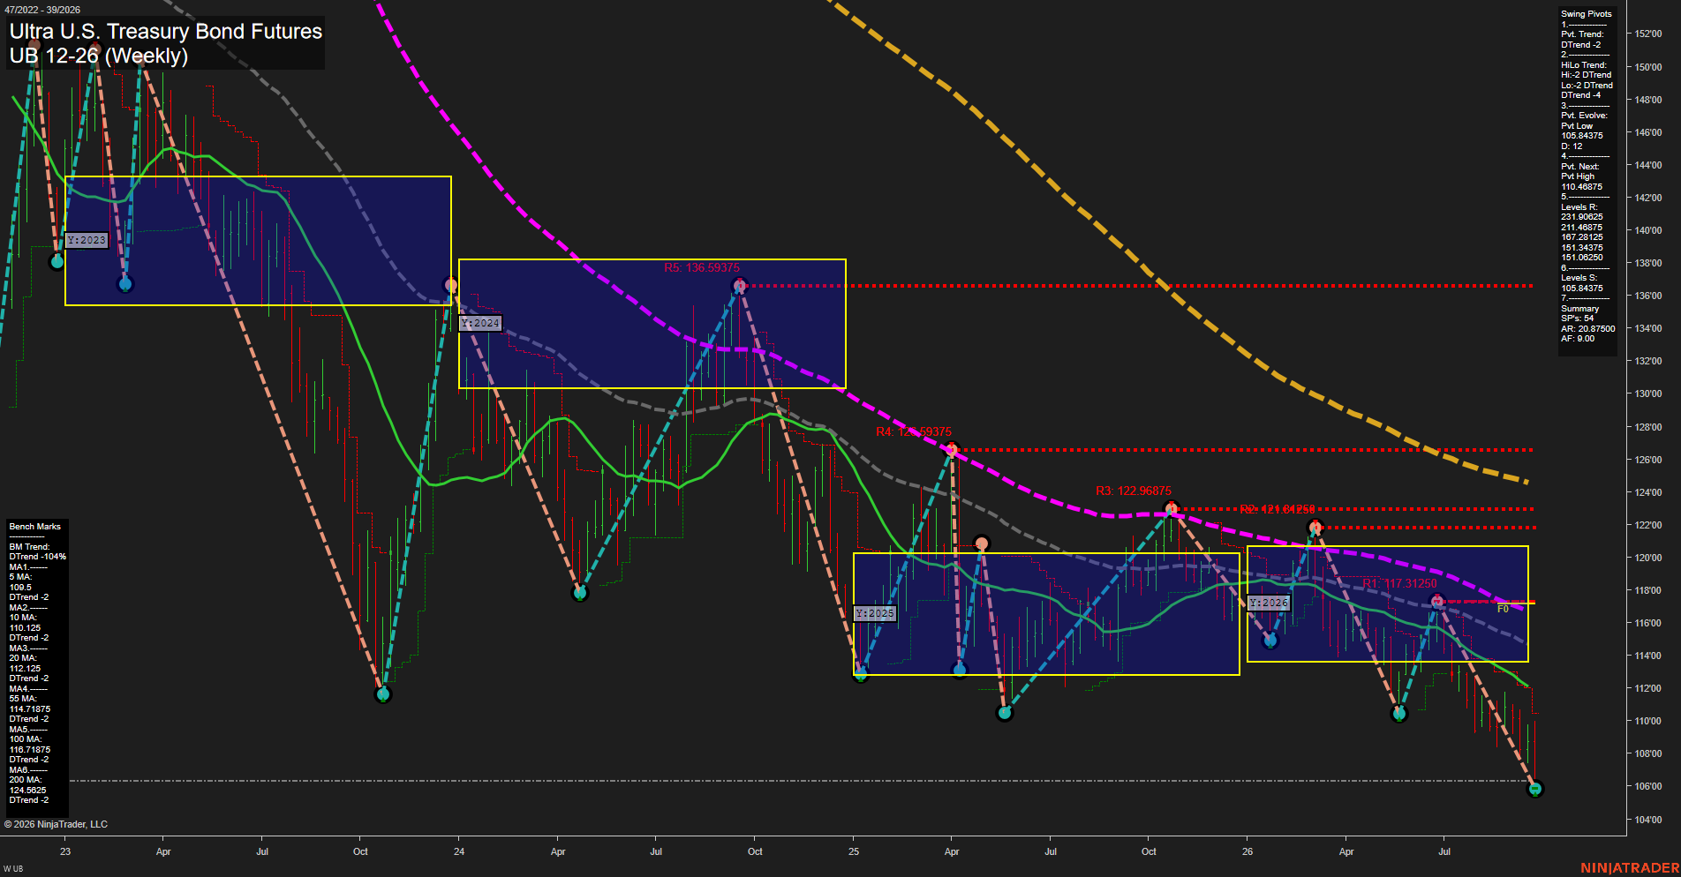Click the swing pivot high at R1 level
This screenshot has width=1681, height=877.
[1437, 601]
